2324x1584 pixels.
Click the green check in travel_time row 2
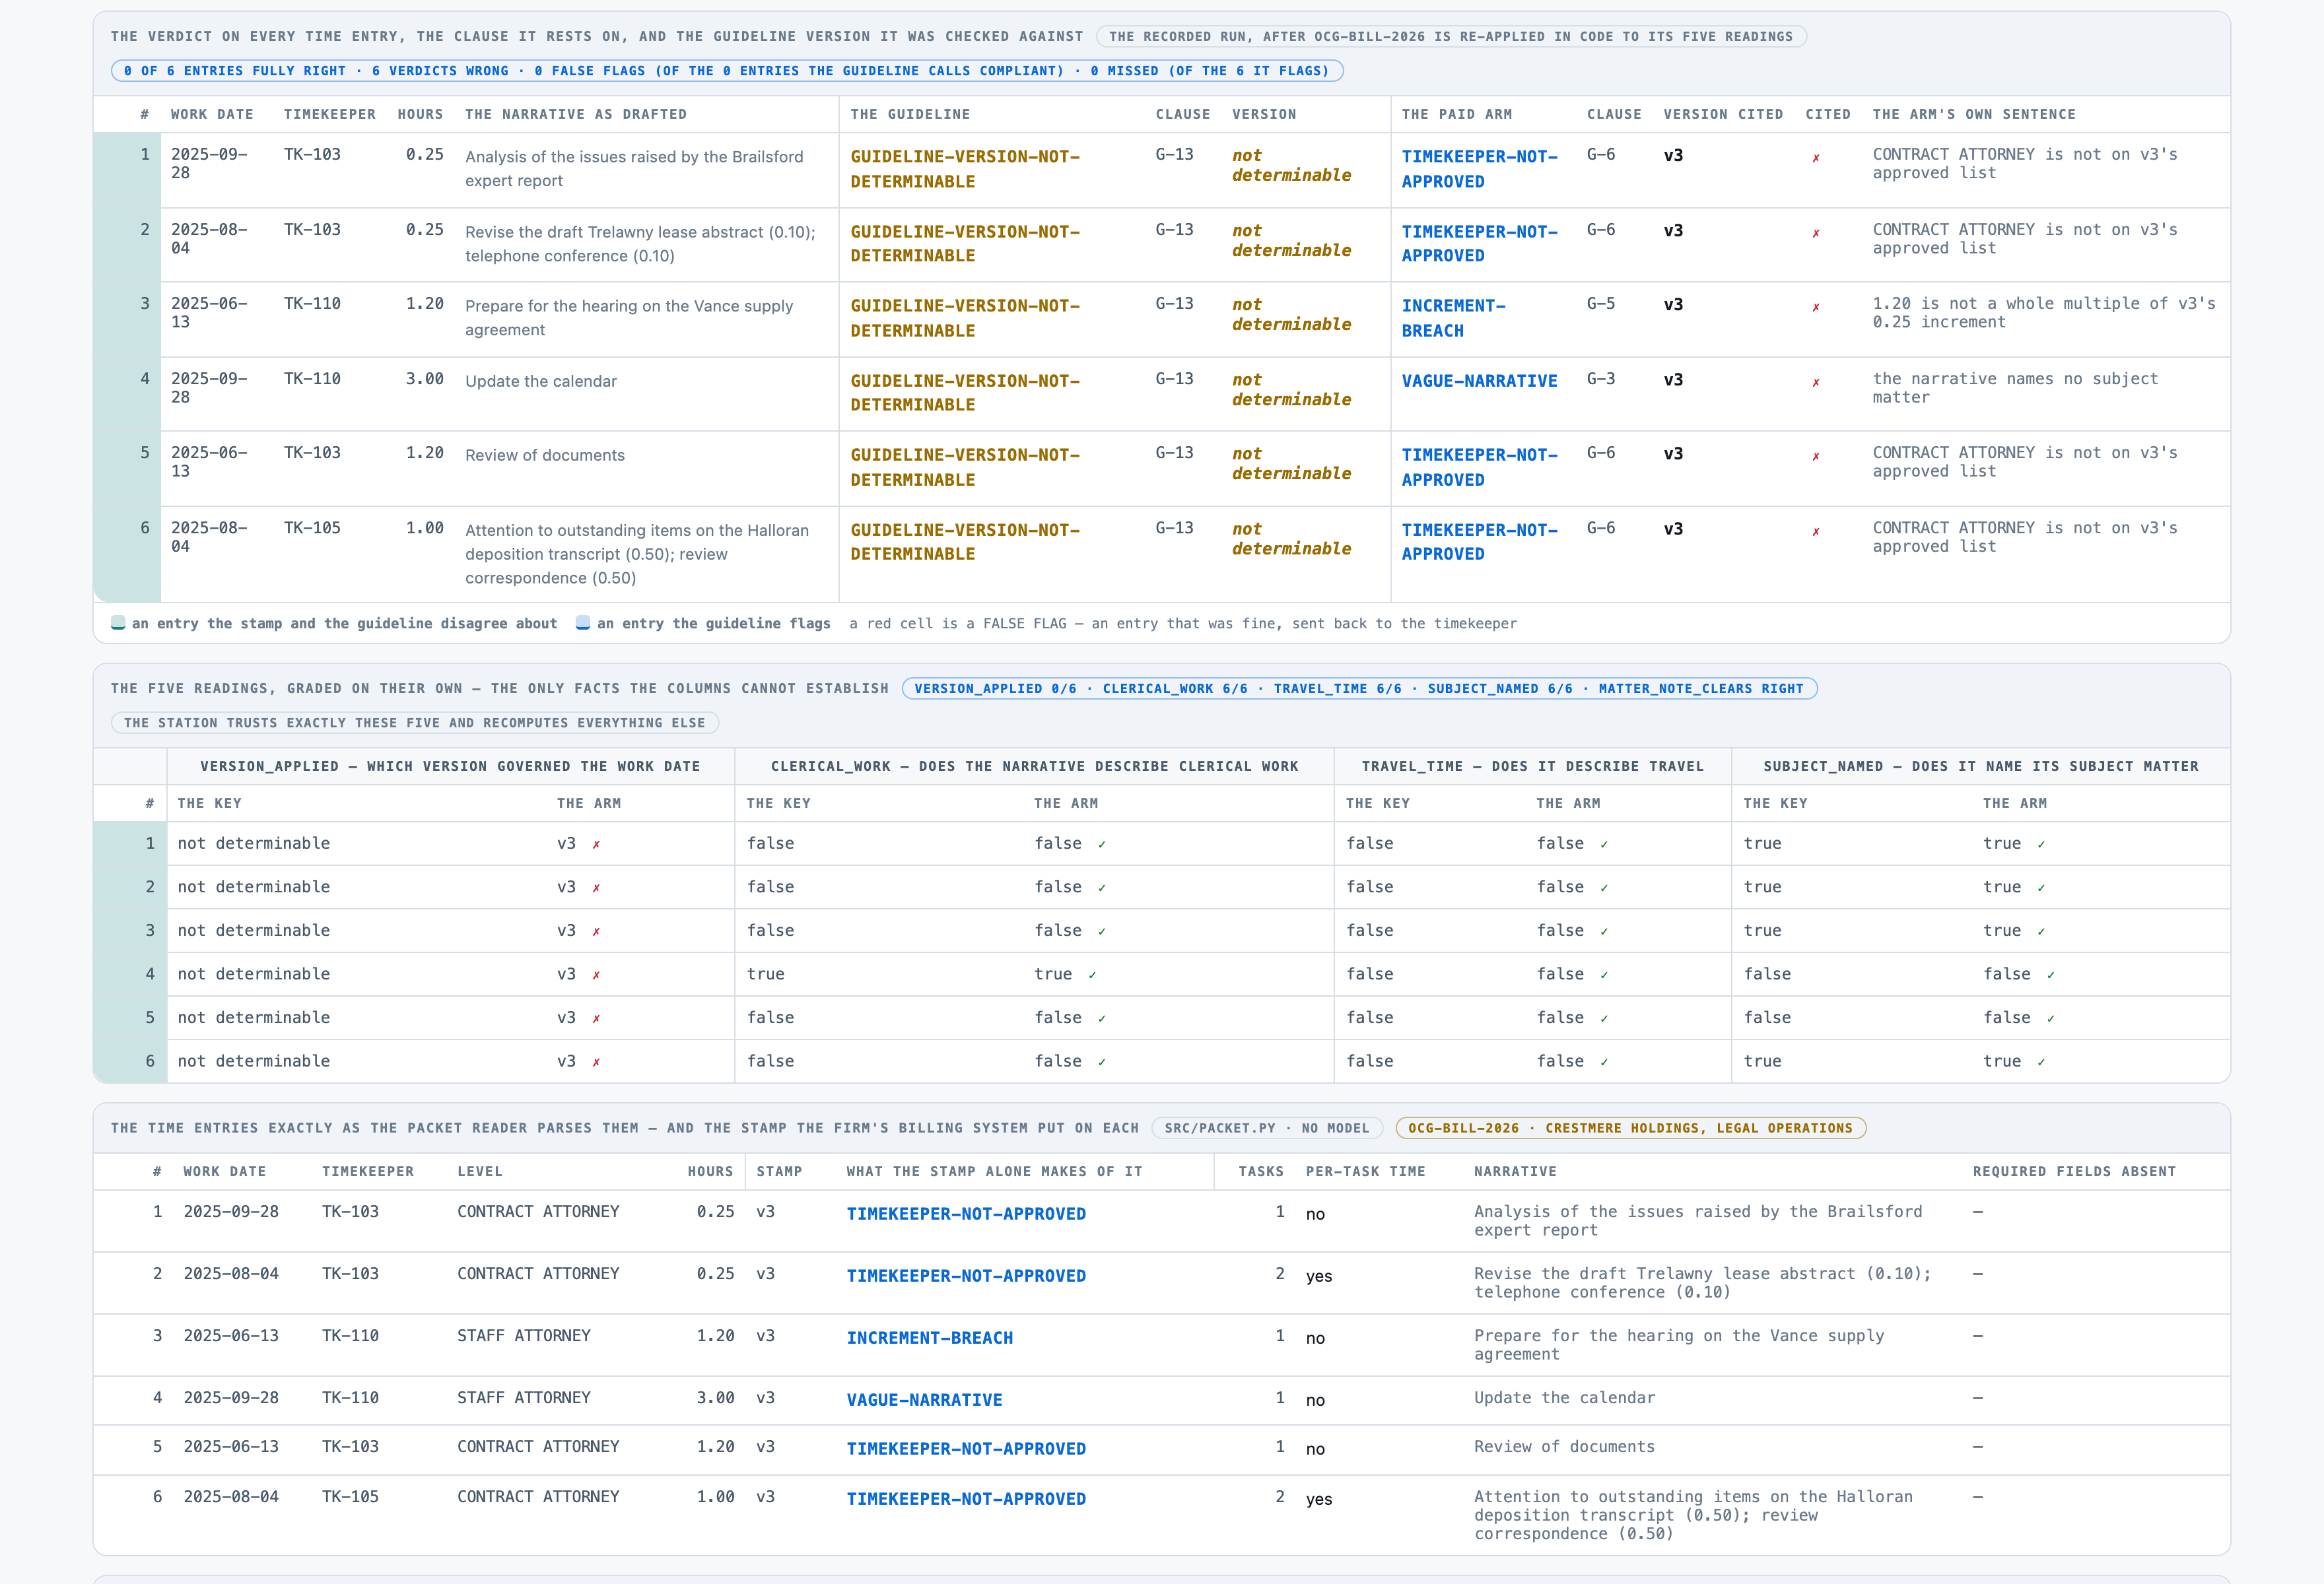pyautogui.click(x=1604, y=888)
